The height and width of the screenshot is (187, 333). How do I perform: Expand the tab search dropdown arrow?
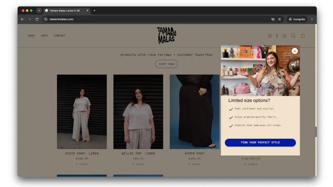[x=39, y=11]
